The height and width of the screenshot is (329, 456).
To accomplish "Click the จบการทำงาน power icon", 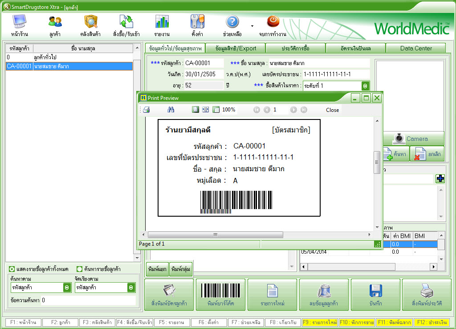I will [x=273, y=21].
